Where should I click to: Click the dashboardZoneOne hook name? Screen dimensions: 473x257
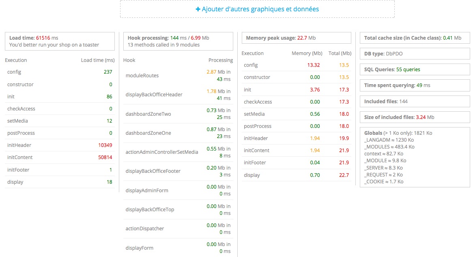(148, 133)
